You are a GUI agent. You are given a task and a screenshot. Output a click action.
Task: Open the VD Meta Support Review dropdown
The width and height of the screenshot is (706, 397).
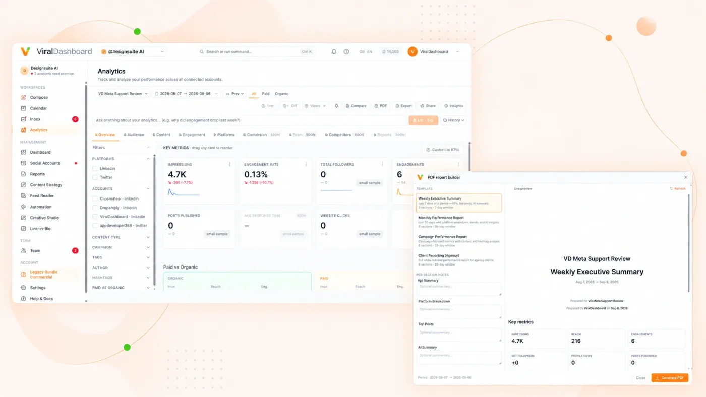(123, 94)
